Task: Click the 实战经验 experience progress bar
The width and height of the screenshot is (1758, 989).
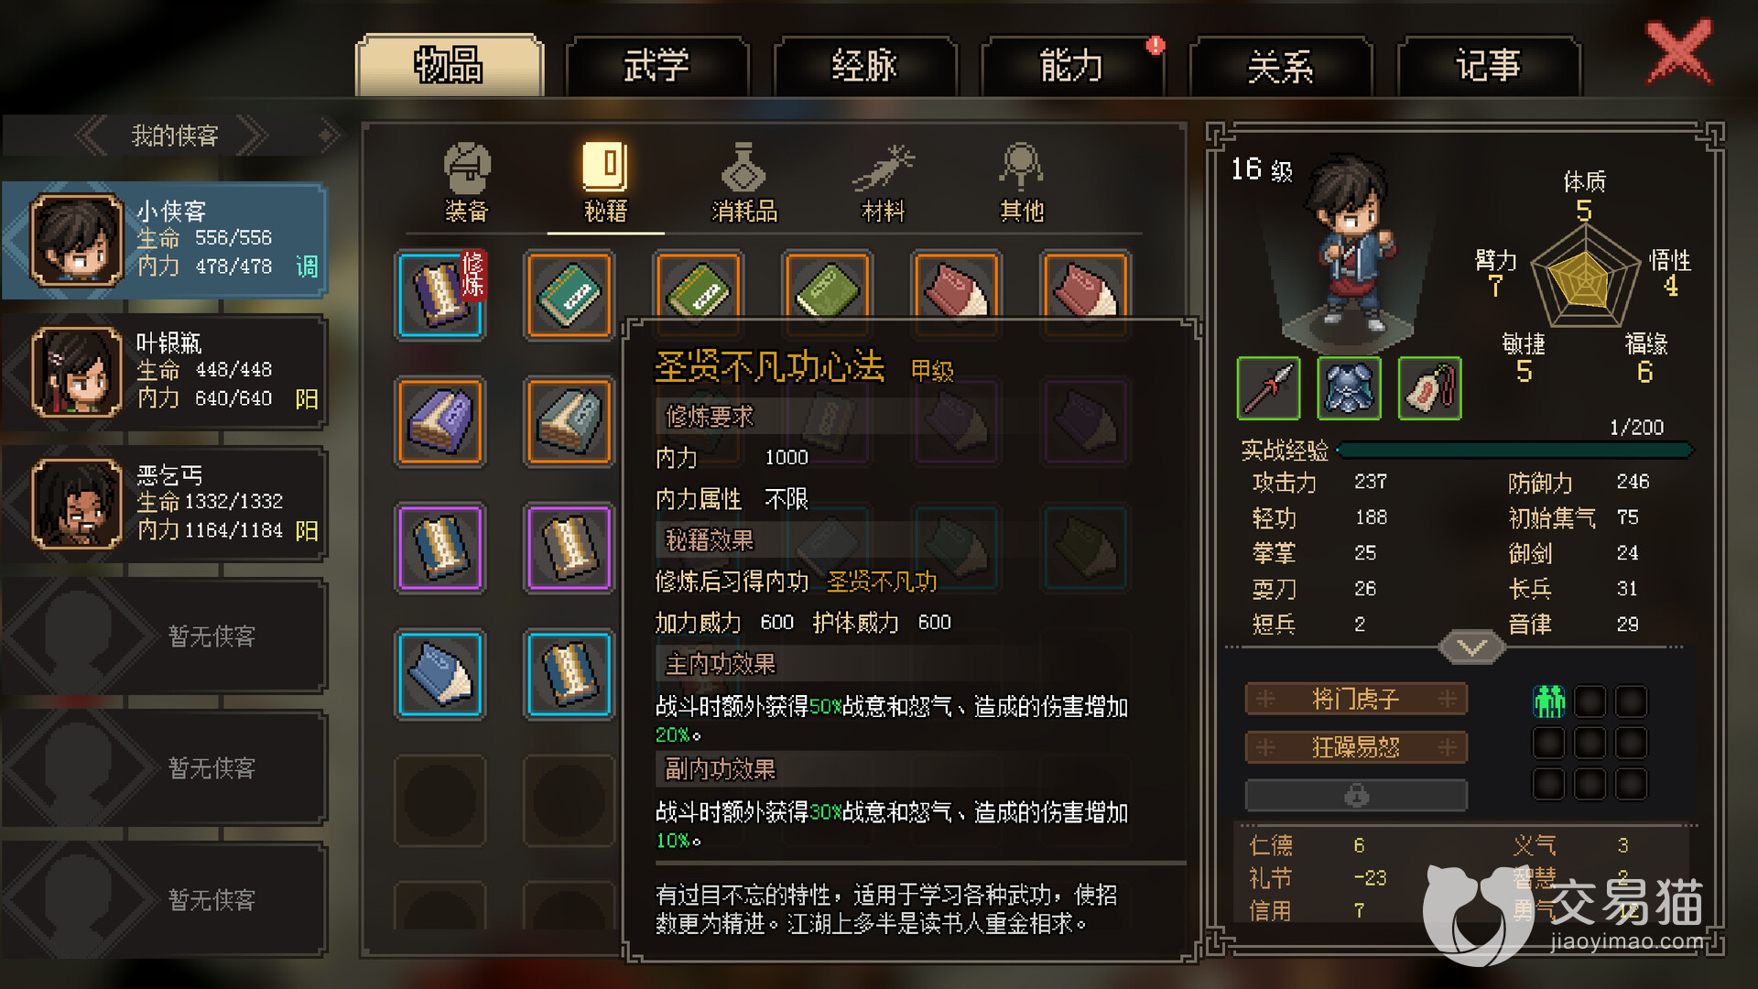Action: pos(1515,450)
